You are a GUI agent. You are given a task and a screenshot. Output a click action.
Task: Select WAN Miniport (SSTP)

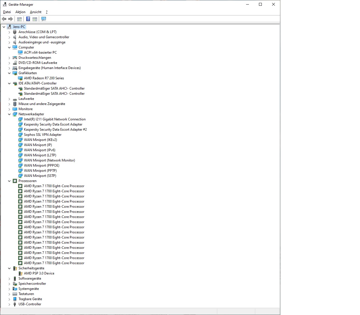click(x=40, y=176)
